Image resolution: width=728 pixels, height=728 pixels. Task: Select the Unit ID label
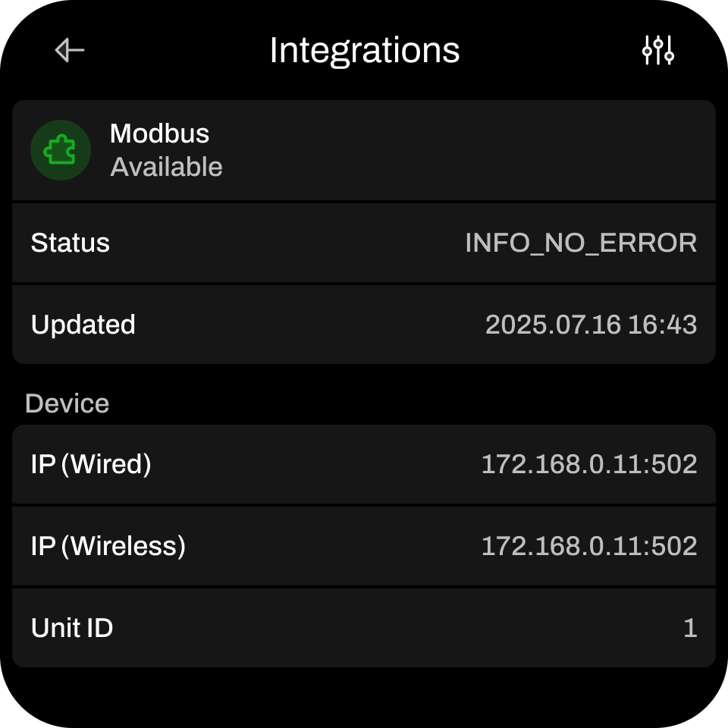point(72,628)
